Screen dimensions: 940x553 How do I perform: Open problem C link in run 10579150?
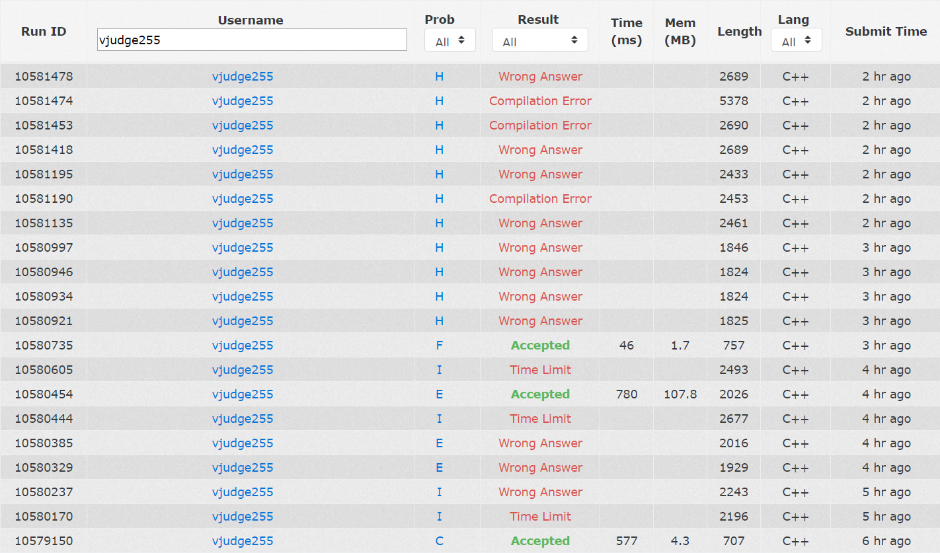[x=439, y=541]
